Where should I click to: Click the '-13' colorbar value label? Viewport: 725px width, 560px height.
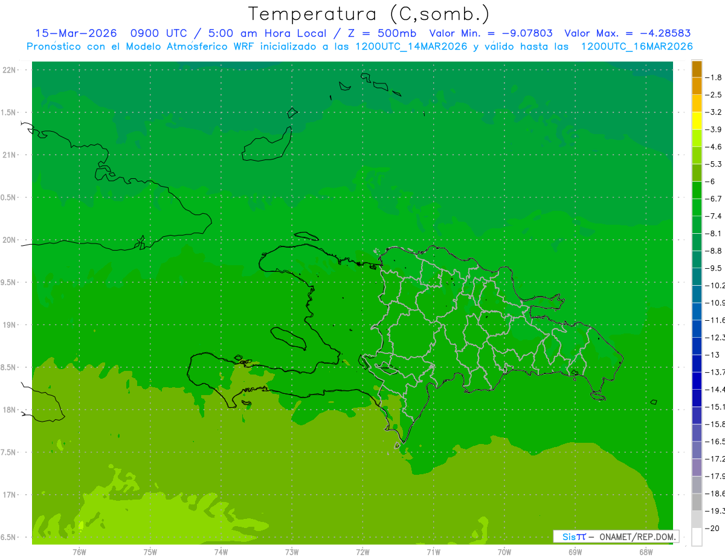pyautogui.click(x=713, y=355)
